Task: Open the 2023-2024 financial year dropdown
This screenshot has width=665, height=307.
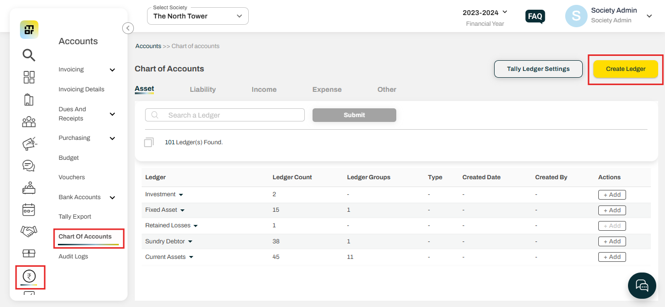Action: coord(485,12)
